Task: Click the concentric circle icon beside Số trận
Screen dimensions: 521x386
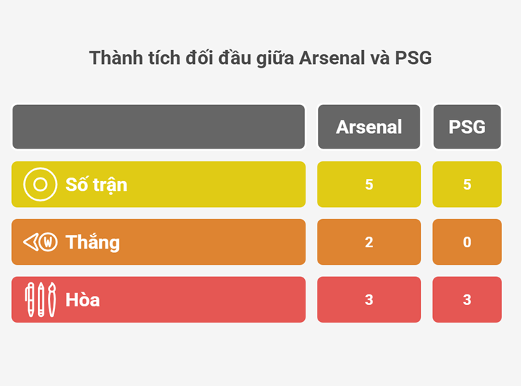Action: (40, 185)
